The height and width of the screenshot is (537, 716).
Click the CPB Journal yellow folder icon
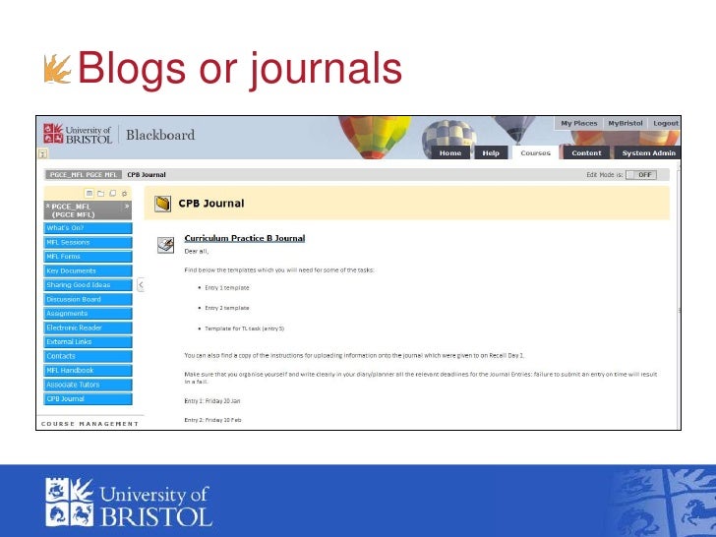[x=162, y=204]
